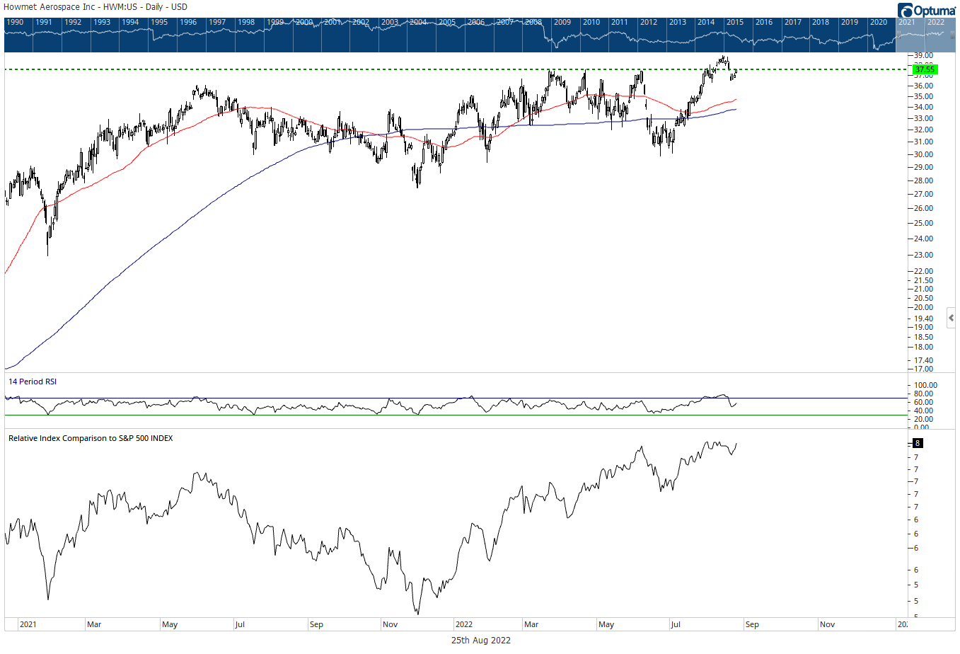Click the 17.40 price scale label

pyautogui.click(x=923, y=360)
